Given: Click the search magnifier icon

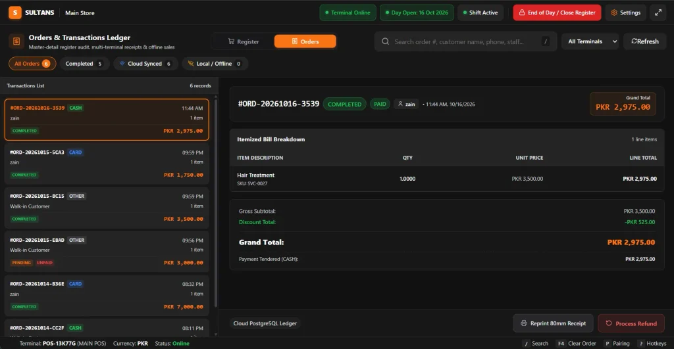Looking at the screenshot, I should coord(385,41).
